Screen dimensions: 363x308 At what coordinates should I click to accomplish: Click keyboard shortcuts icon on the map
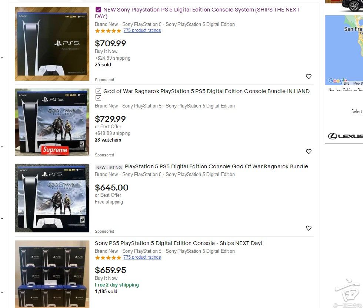[347, 83]
